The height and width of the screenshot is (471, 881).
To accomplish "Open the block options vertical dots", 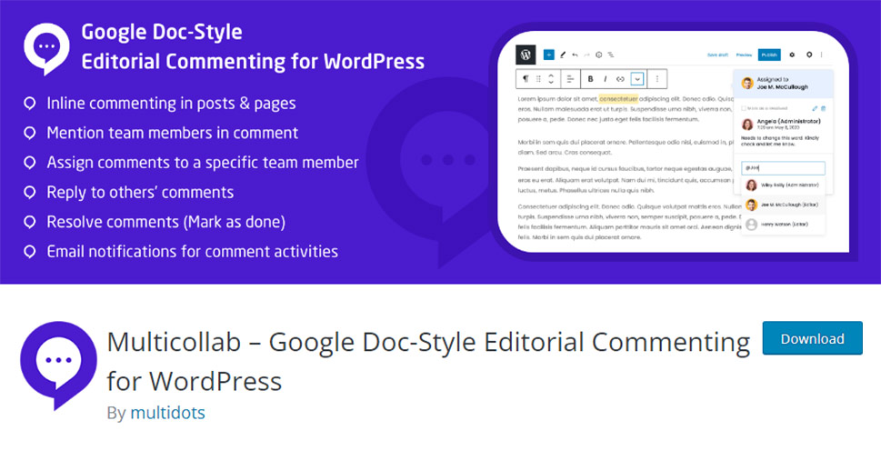I will (x=657, y=79).
